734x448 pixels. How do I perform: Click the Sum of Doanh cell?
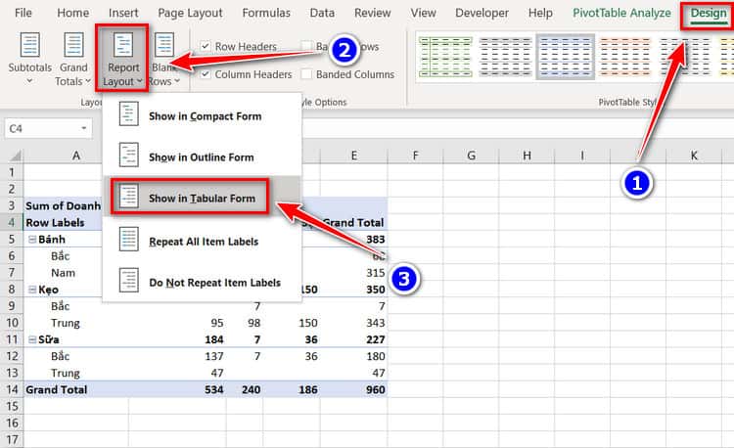click(x=63, y=205)
